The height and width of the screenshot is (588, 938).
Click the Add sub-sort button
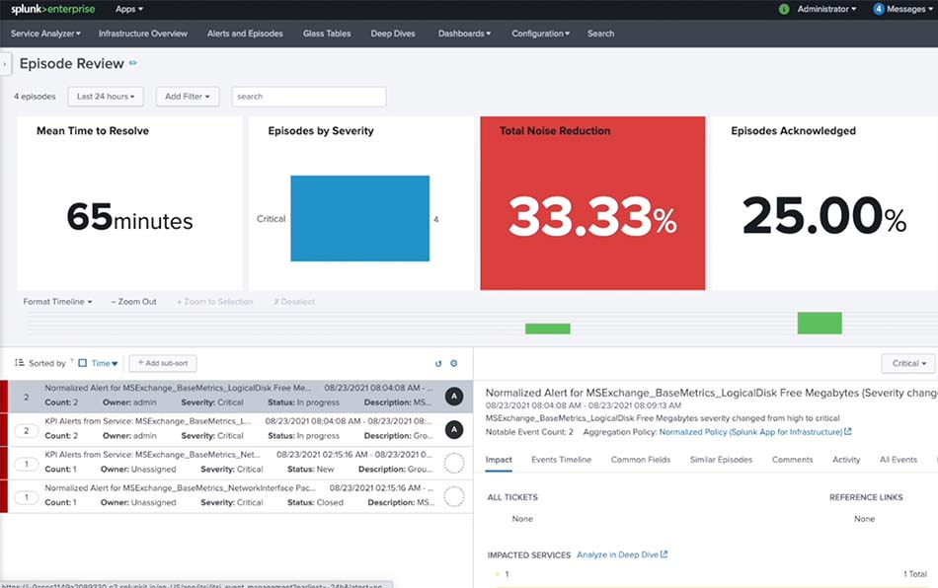pos(157,363)
